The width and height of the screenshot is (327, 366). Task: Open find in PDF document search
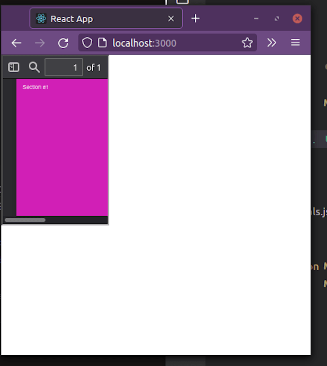(34, 67)
